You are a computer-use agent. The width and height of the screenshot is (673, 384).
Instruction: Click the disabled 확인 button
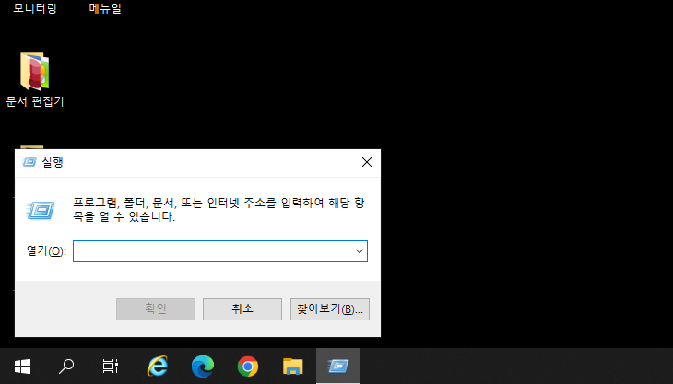tap(156, 309)
